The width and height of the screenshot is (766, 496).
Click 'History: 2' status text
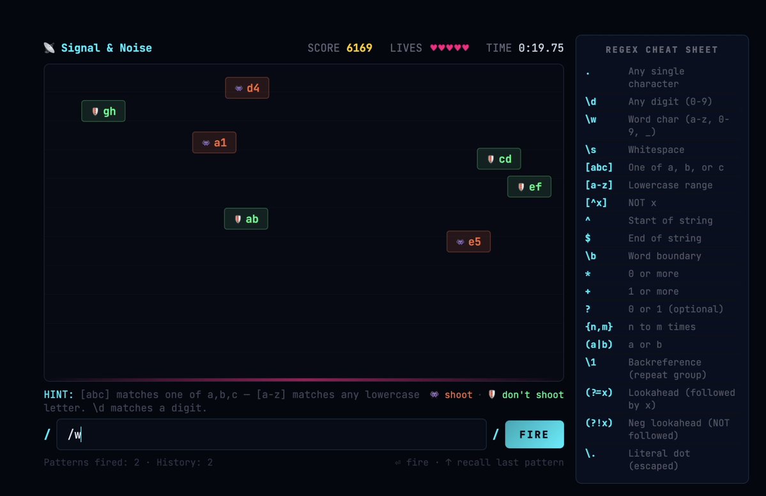(185, 462)
